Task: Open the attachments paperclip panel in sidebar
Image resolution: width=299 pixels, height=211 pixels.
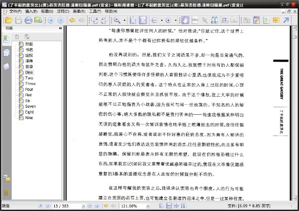Action: (6, 192)
